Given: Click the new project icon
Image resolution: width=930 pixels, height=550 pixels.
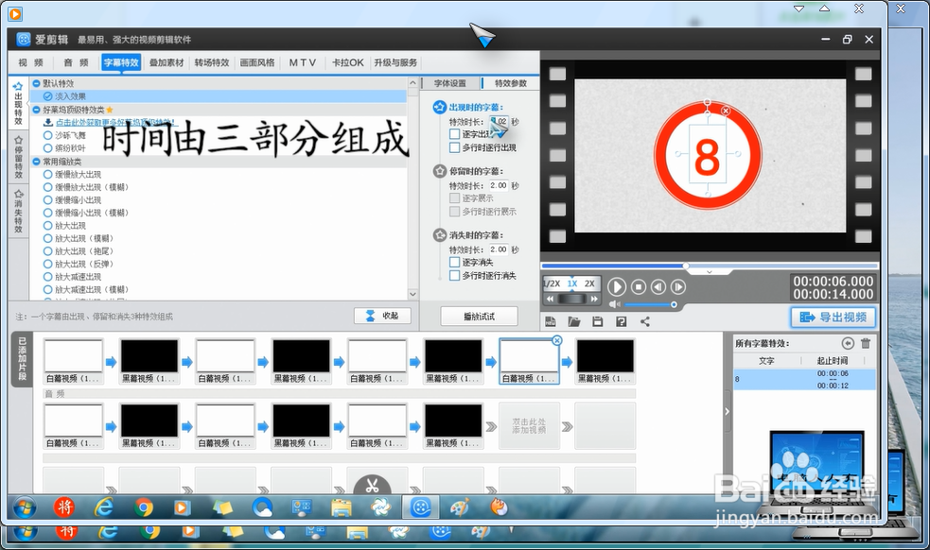Looking at the screenshot, I should pyautogui.click(x=551, y=321).
